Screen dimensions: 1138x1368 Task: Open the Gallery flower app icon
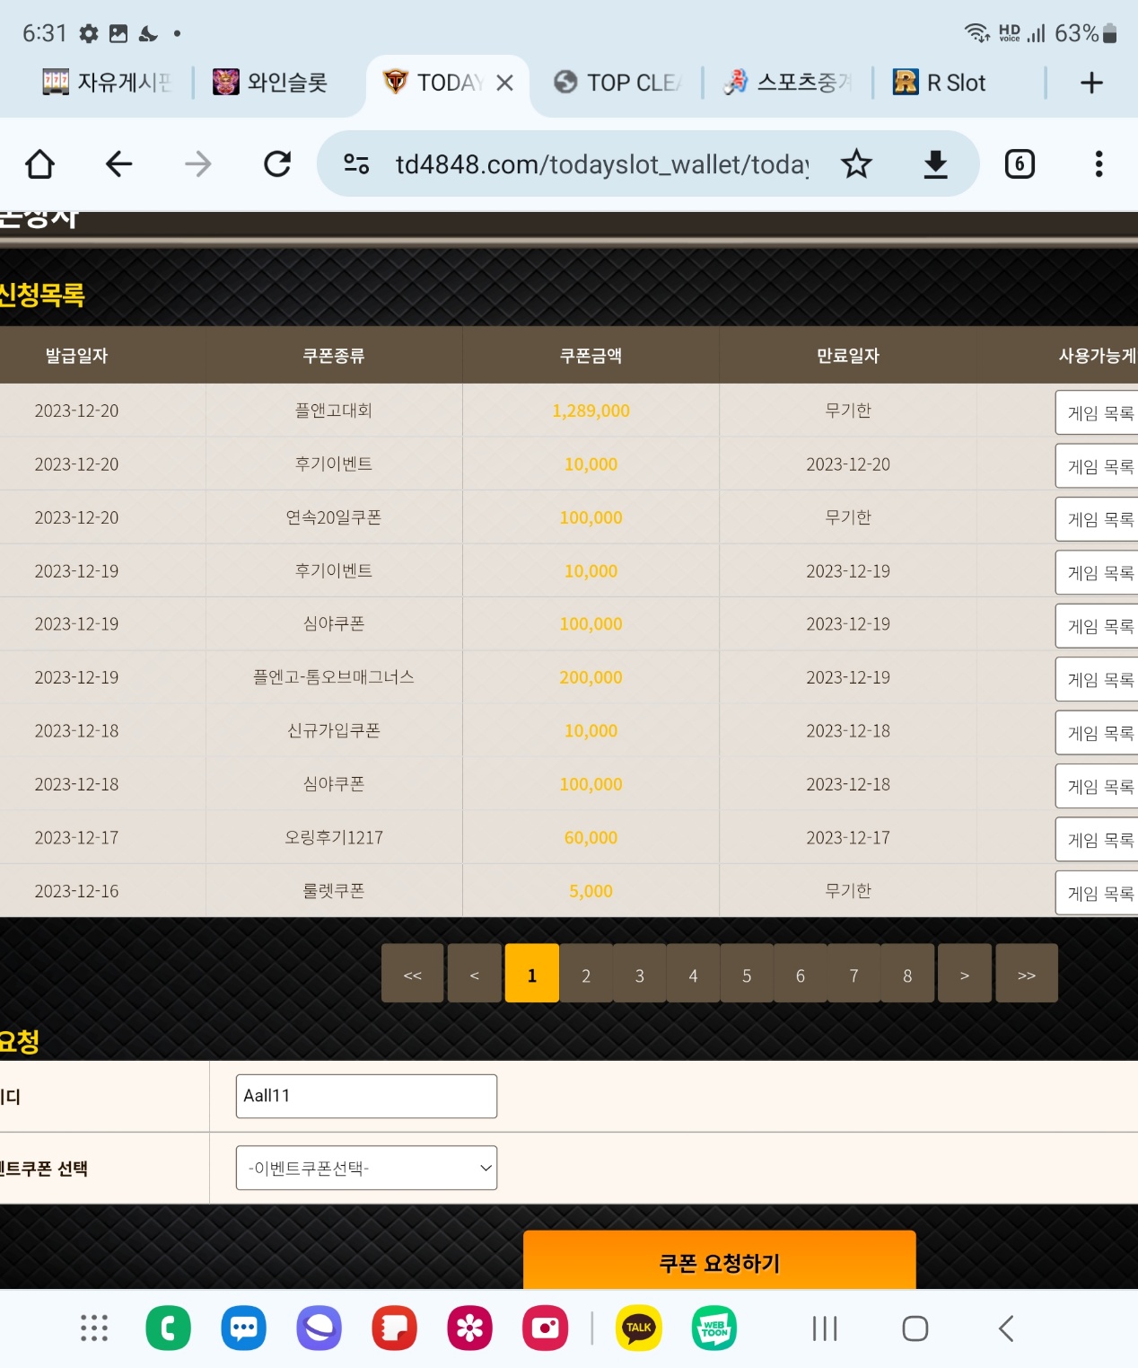(469, 1328)
